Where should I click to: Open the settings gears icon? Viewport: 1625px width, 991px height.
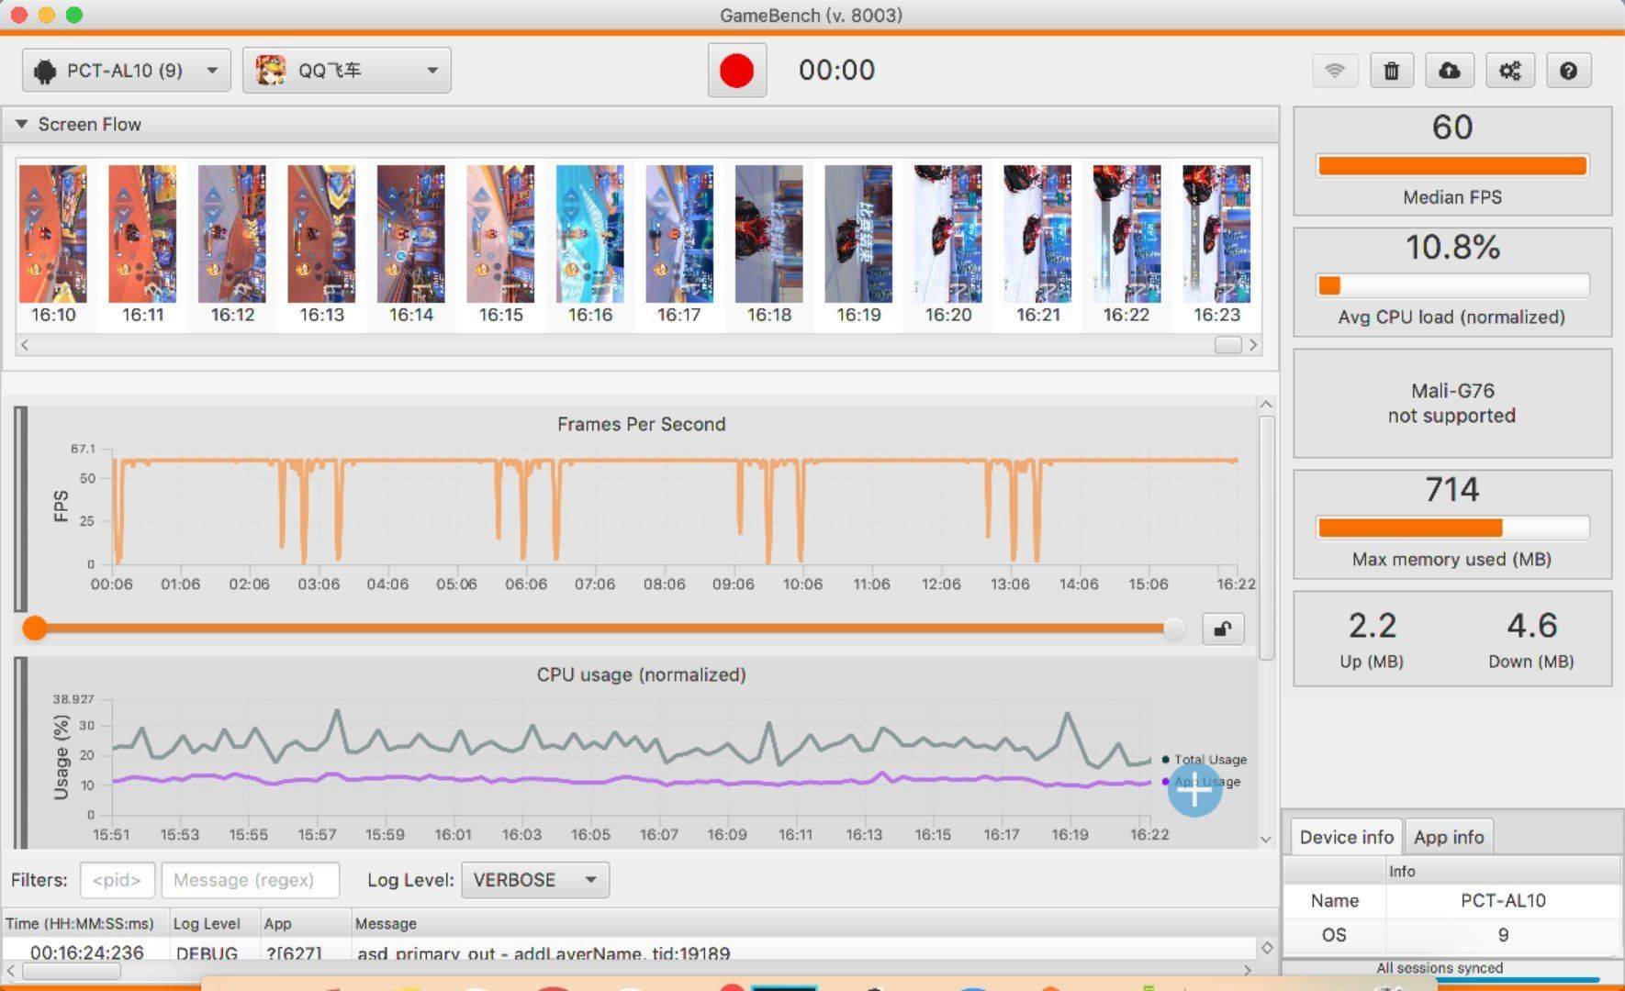coord(1509,71)
